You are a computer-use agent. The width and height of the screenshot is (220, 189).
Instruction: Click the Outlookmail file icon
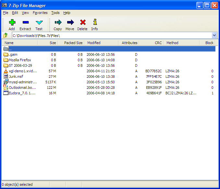pos(6,87)
